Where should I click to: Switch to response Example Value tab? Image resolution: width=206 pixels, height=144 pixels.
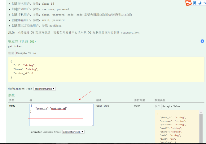(x=26, y=53)
